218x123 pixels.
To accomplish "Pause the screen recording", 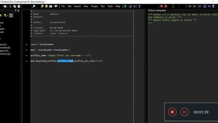I will (185, 112).
